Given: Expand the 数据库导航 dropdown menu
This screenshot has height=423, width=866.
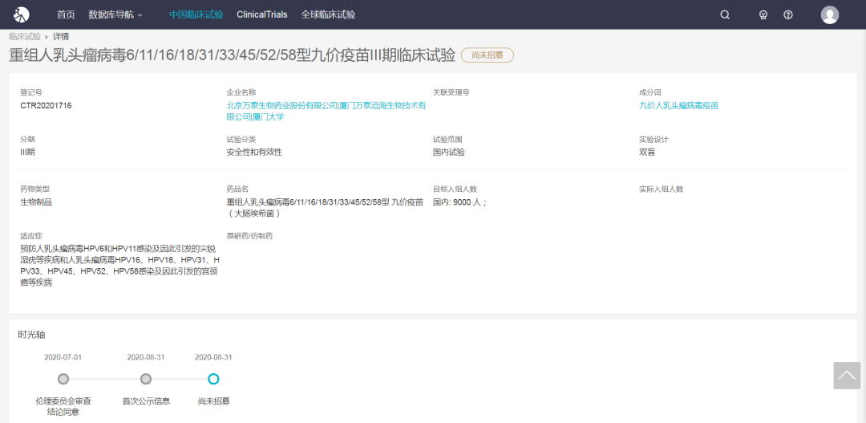Looking at the screenshot, I should click(115, 15).
